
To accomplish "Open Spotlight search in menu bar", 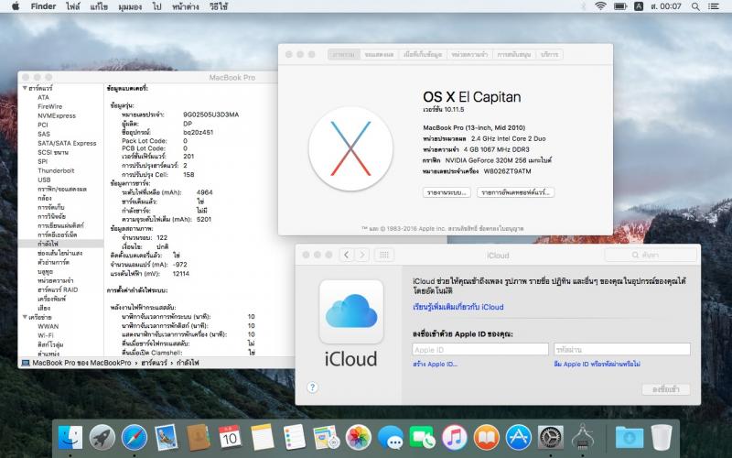I will click(695, 6).
